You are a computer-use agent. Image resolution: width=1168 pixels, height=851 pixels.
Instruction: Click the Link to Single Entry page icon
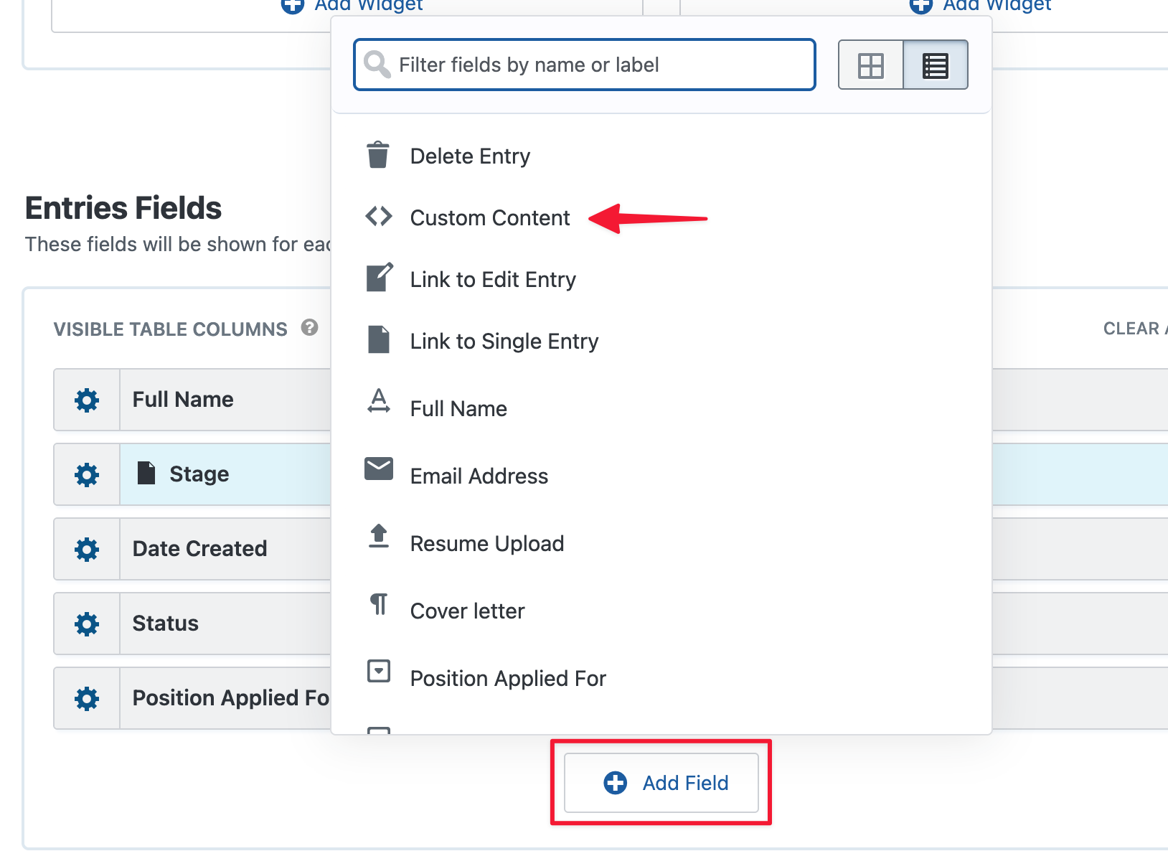point(378,339)
